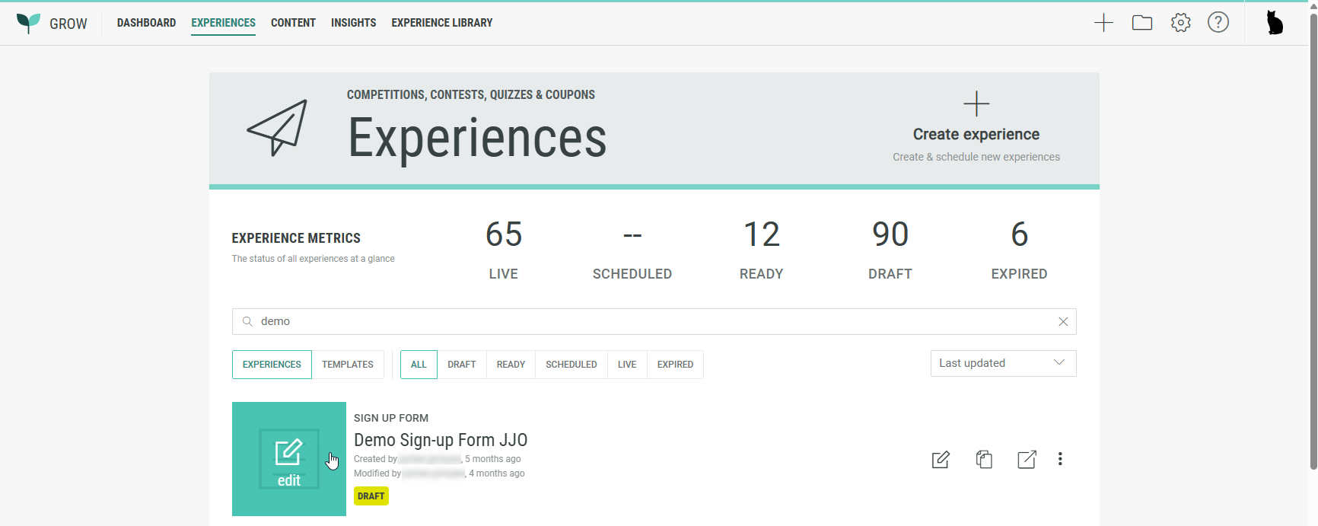Filter list by Draft status
1318x526 pixels.
coord(461,365)
